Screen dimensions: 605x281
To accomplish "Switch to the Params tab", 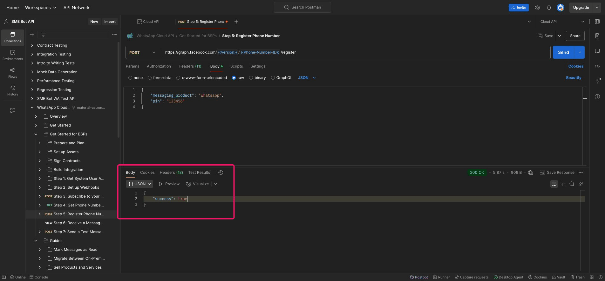I will tap(133, 66).
